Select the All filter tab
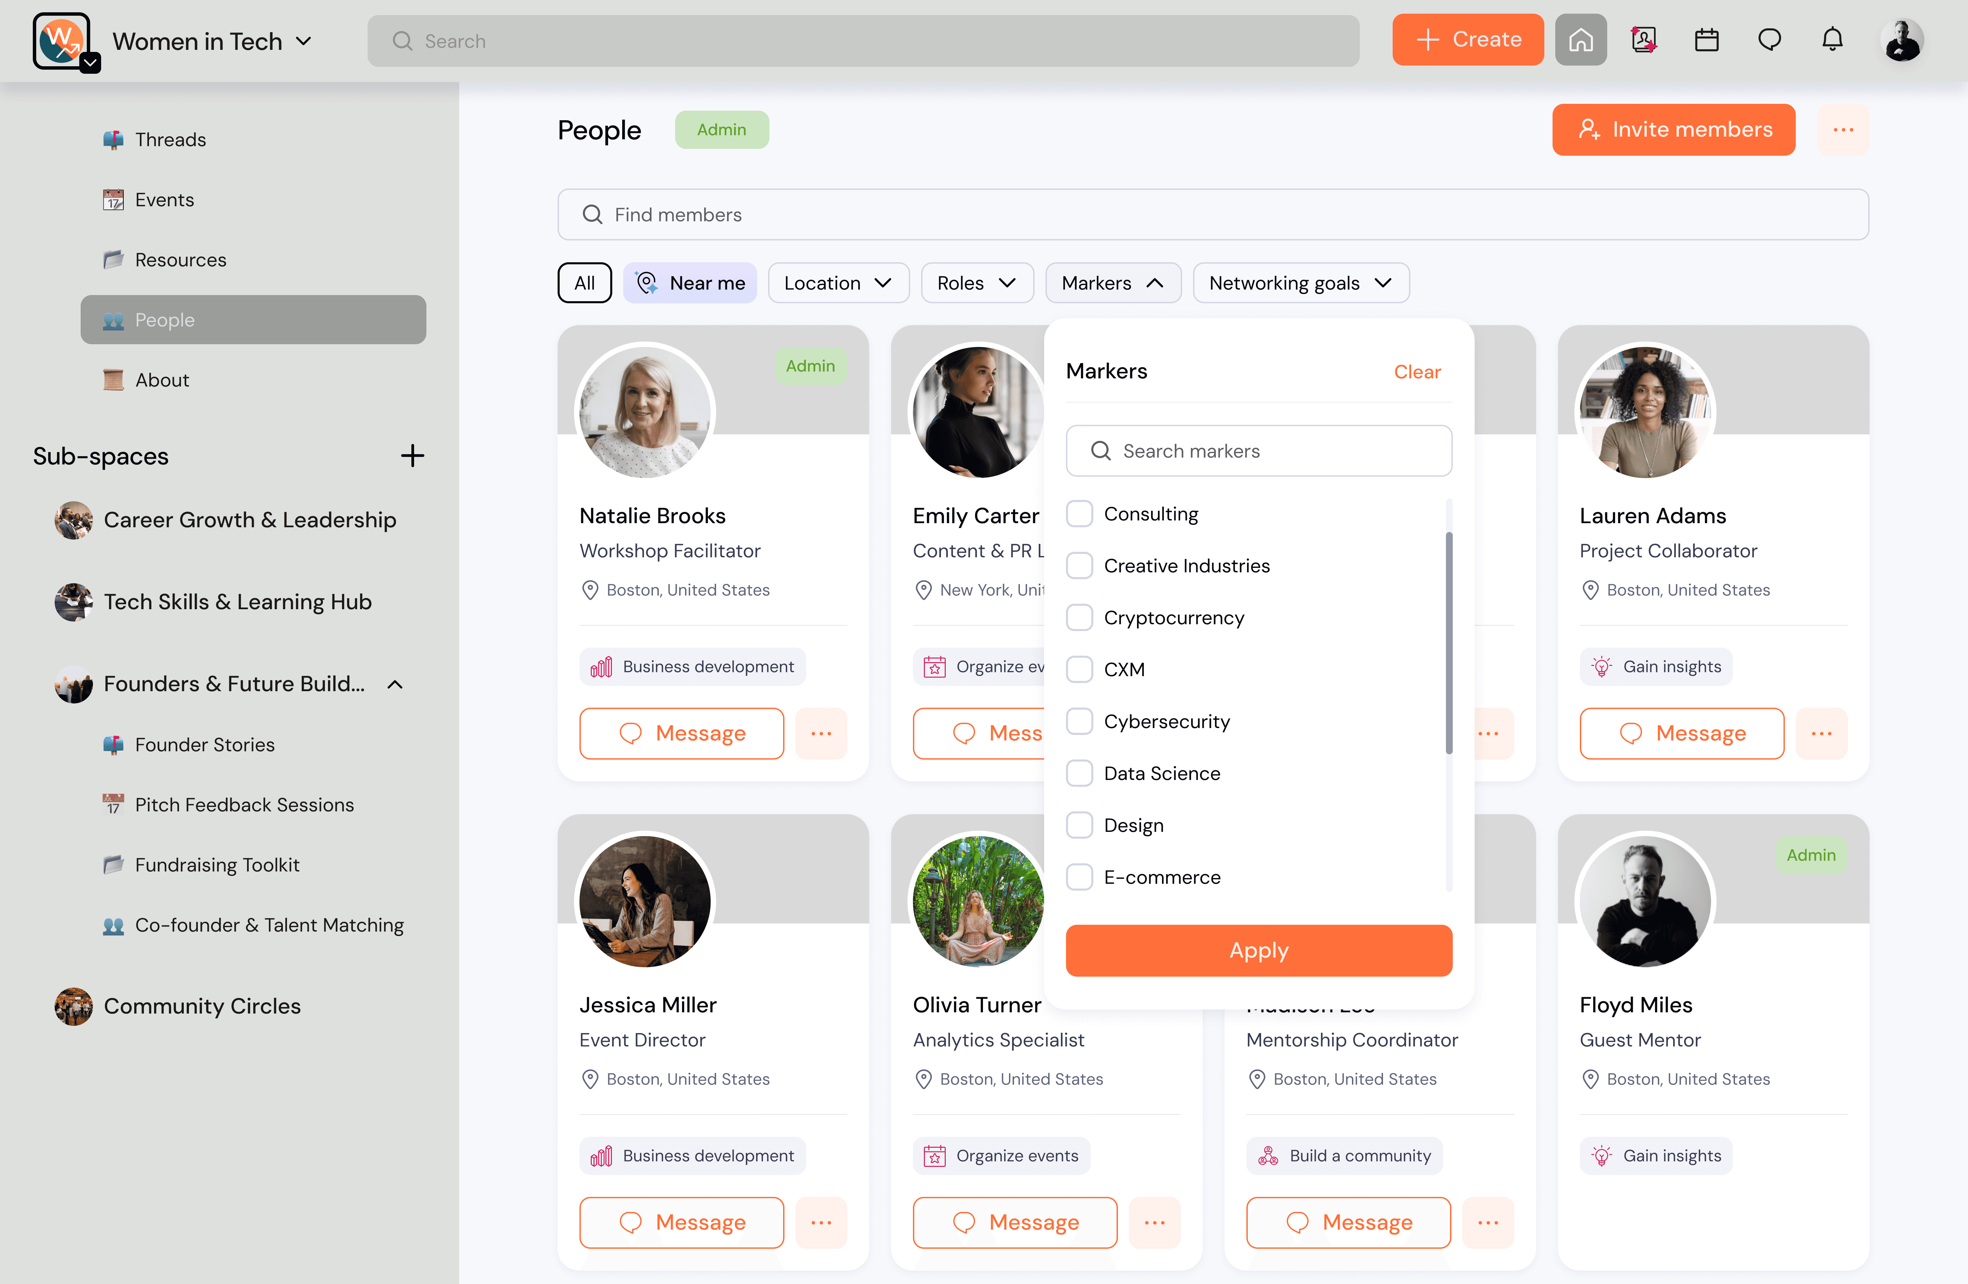 [x=585, y=282]
